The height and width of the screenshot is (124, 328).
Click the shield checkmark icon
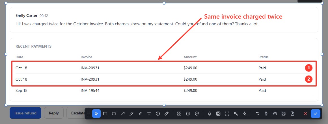tap(197, 114)
